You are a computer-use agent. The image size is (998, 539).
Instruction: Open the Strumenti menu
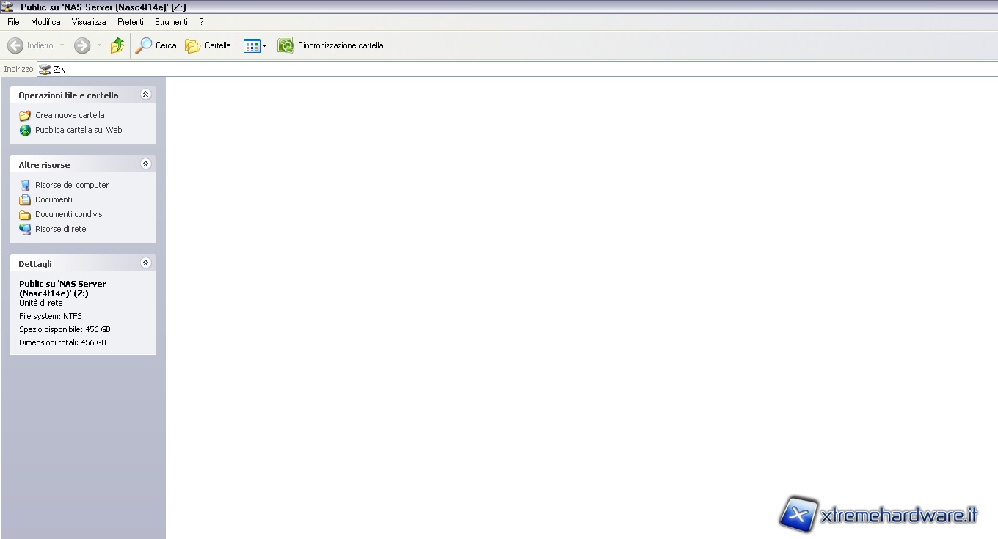(171, 22)
